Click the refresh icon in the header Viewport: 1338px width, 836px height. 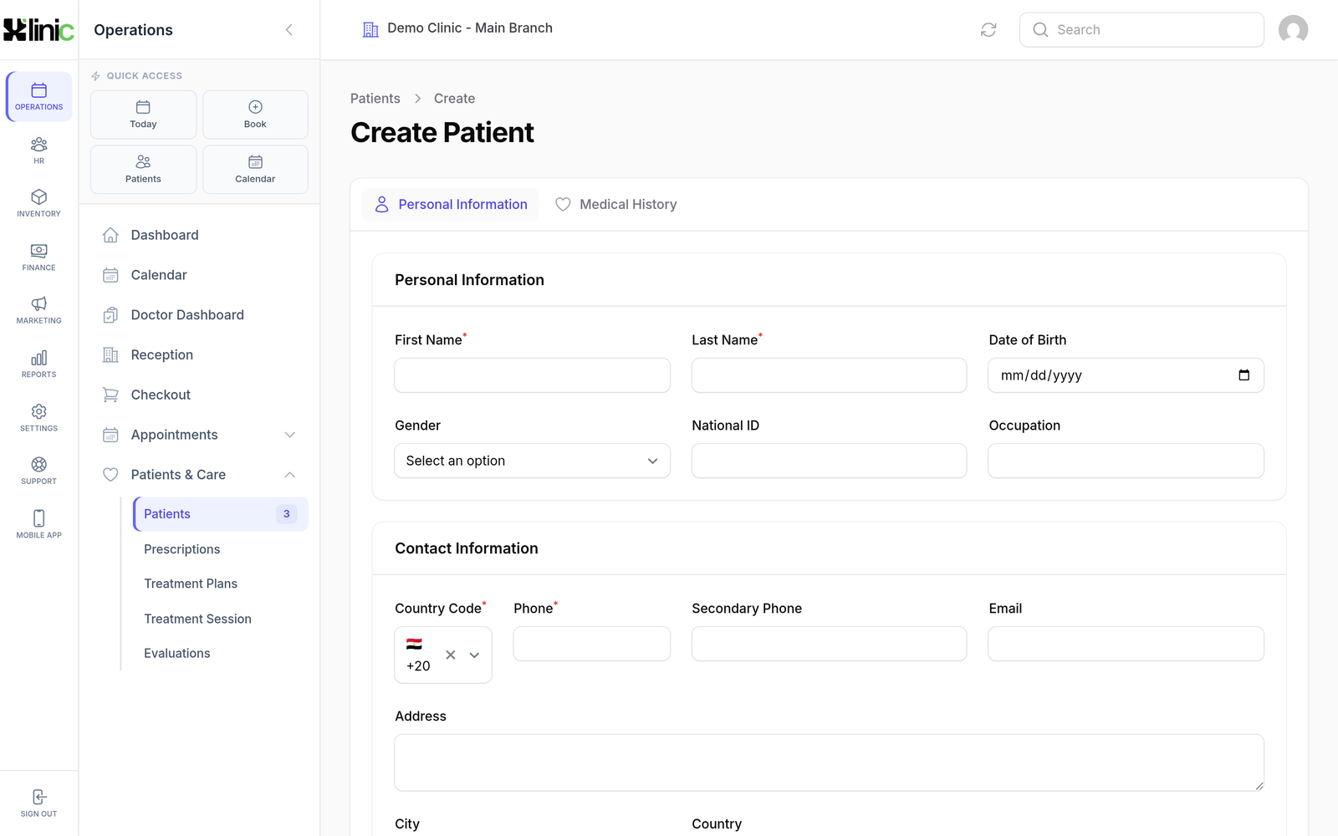pos(988,30)
